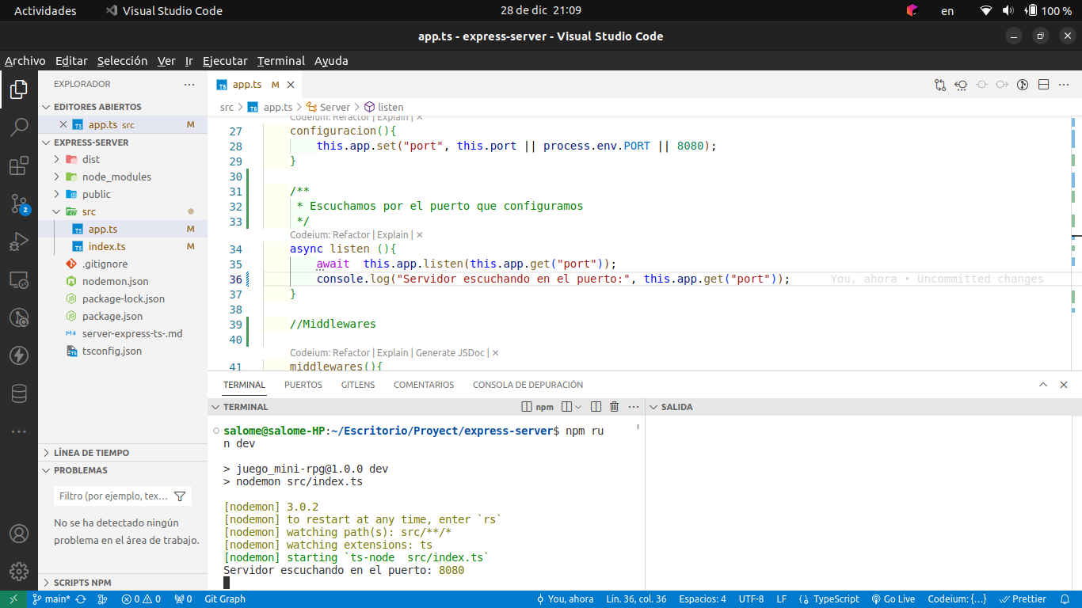
Task: Click Open Changes icon in editor toolbar
Action: (940, 85)
